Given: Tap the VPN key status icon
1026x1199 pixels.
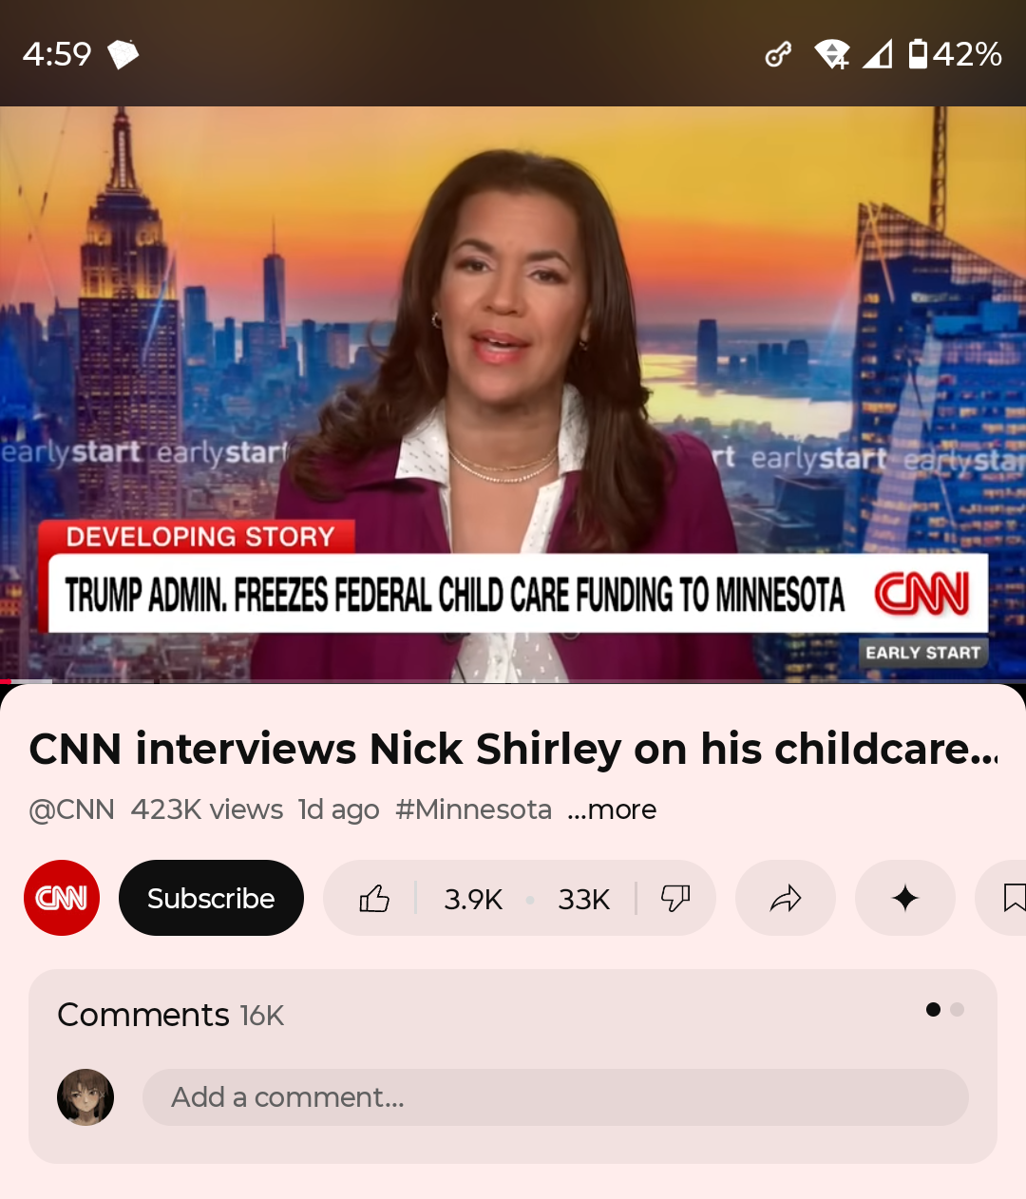Looking at the screenshot, I should (778, 54).
